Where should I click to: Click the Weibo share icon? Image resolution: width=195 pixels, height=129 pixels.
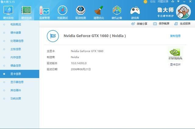click(x=133, y=24)
